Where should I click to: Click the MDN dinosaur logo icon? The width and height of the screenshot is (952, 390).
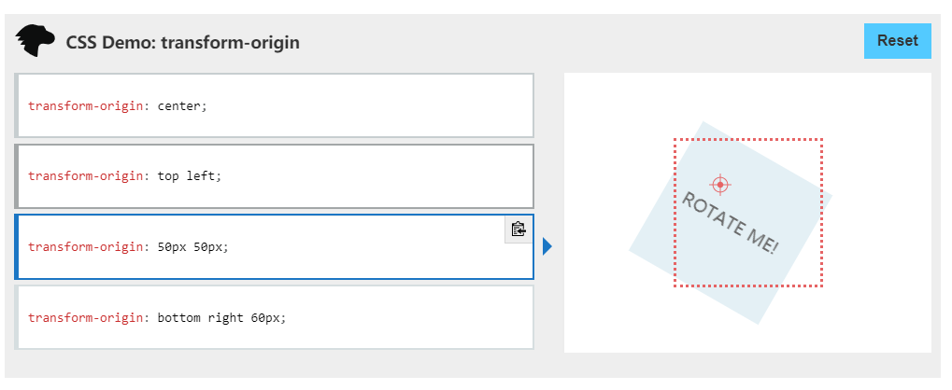coord(36,41)
